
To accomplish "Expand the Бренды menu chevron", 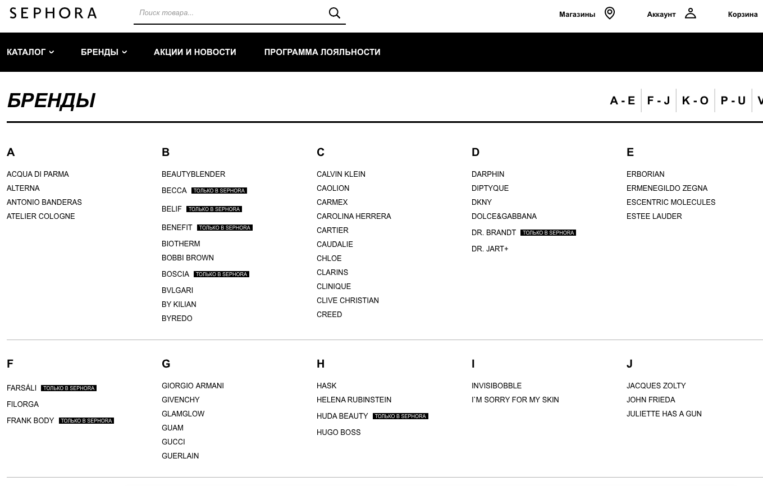I will (x=125, y=52).
